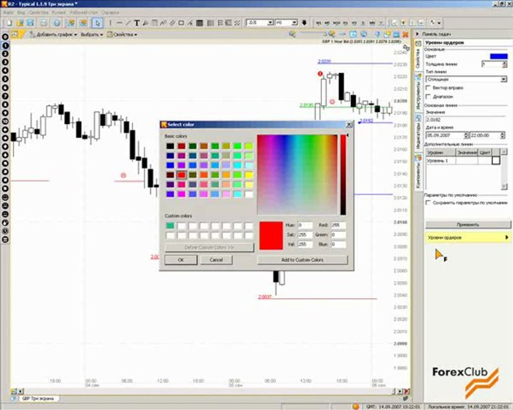Select 'GBP Три экрана' bottom tab
Viewport: 513px width, 410px height.
pyautogui.click(x=38, y=399)
